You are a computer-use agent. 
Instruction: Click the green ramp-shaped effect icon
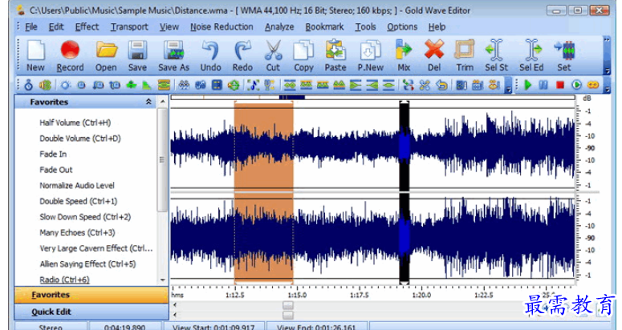[x=147, y=85]
